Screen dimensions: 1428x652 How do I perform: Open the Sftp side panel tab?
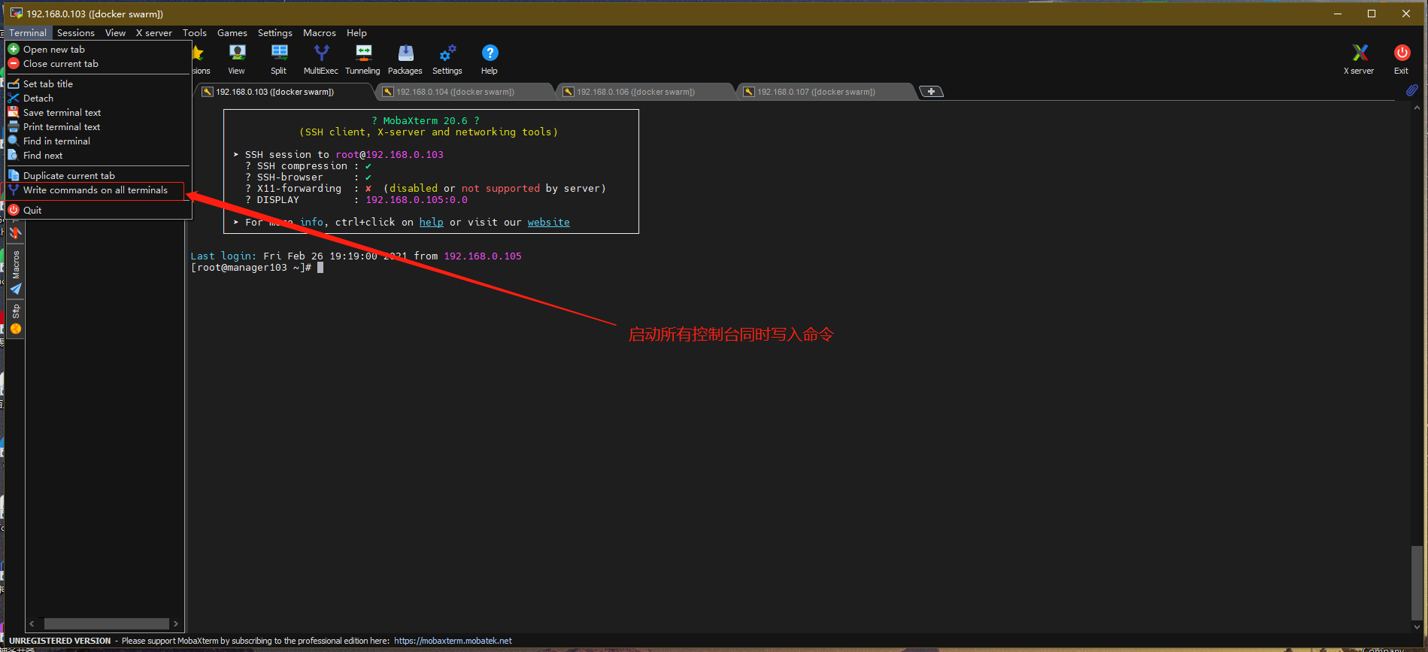(16, 312)
